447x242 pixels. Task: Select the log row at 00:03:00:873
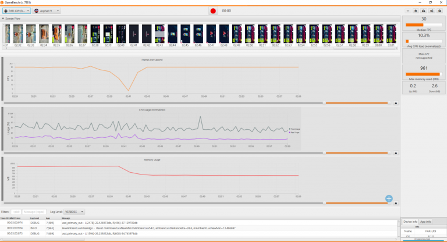pyautogui.click(x=198, y=233)
